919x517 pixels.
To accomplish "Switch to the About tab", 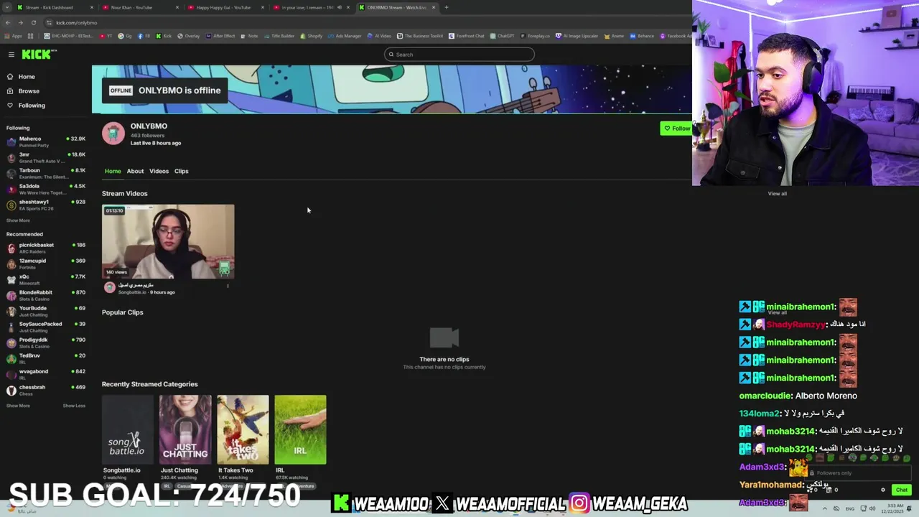I will (135, 171).
